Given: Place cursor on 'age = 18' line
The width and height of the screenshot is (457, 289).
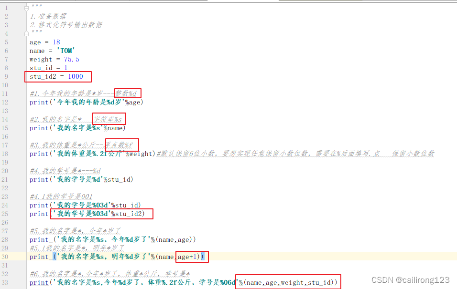Looking at the screenshot, I should pos(44,42).
